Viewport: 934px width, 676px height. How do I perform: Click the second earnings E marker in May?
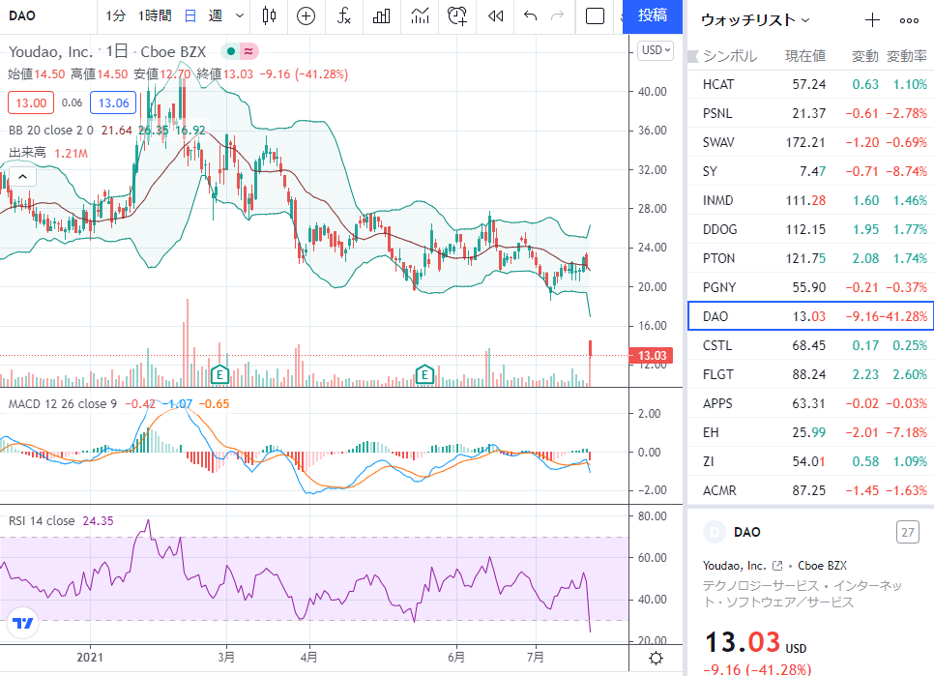click(x=424, y=375)
